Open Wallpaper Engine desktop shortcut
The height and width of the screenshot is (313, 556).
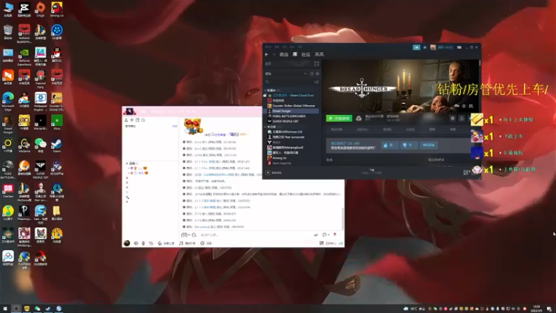pos(40,101)
